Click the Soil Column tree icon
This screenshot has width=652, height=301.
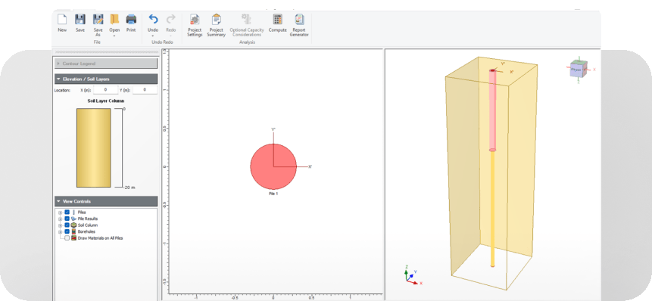pos(74,225)
